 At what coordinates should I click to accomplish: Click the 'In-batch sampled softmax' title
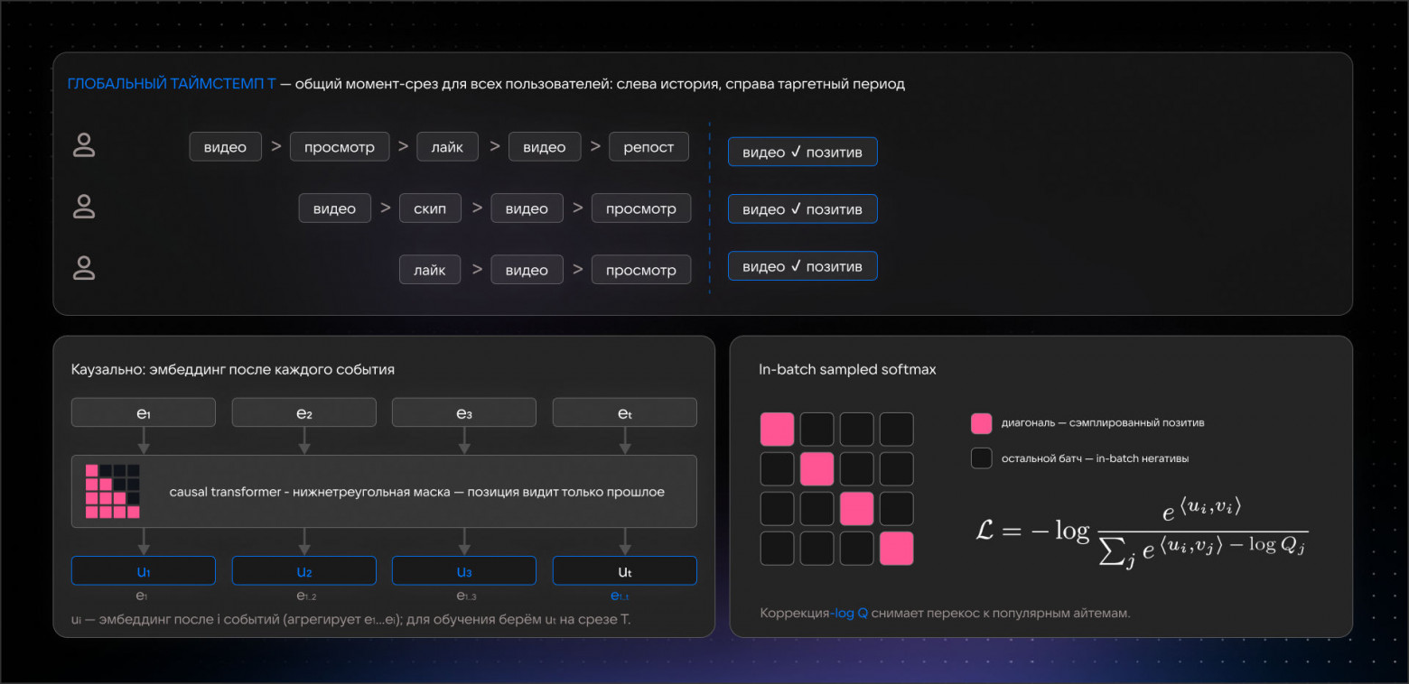pyautogui.click(x=848, y=370)
